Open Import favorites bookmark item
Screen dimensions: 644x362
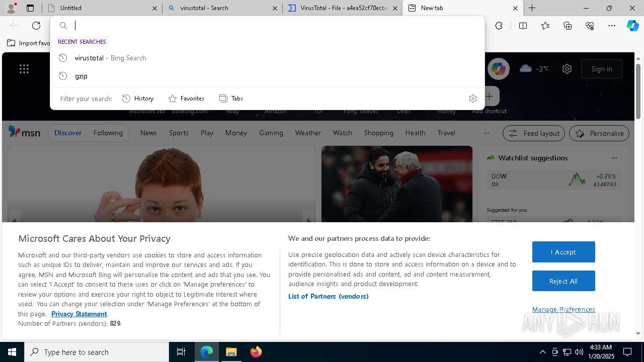click(29, 43)
